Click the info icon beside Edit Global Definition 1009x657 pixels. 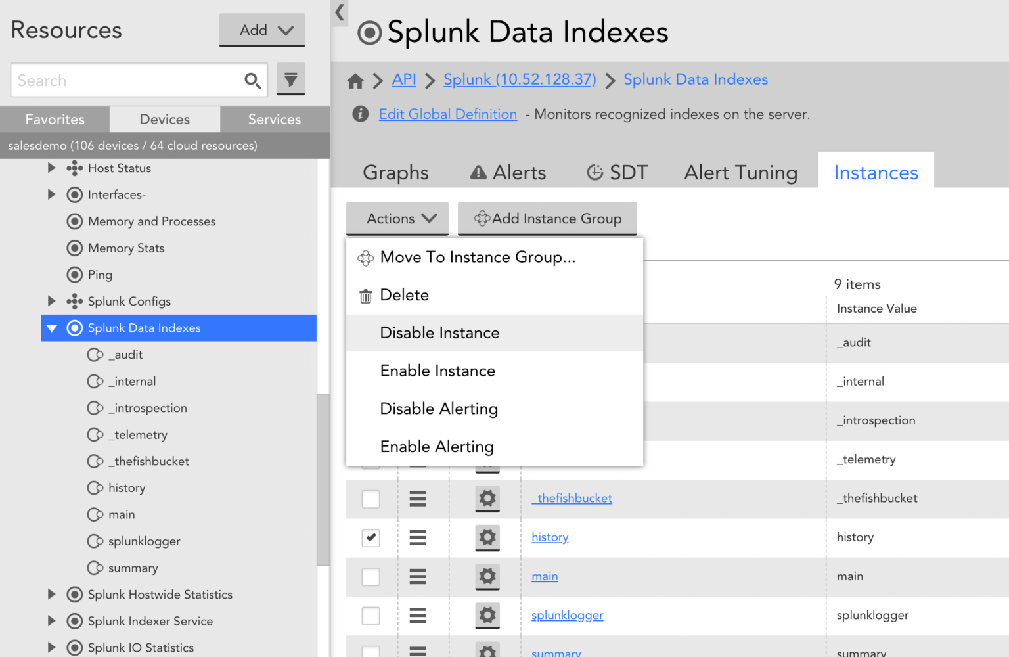click(360, 114)
